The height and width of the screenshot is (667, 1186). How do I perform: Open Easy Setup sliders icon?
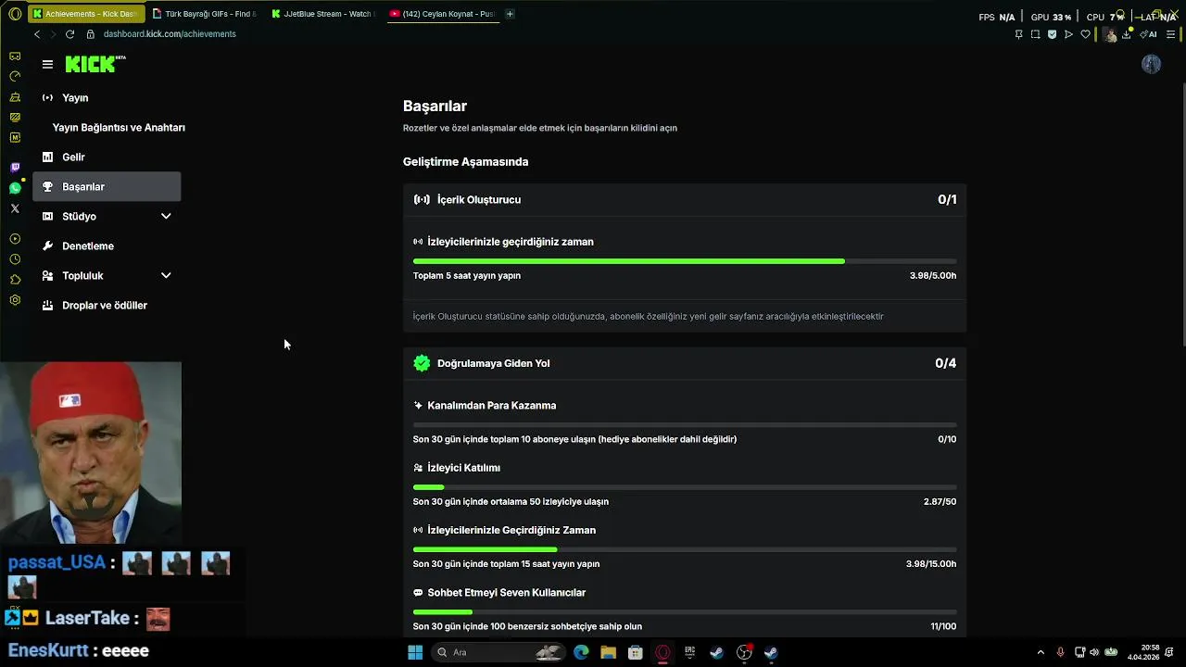click(x=1171, y=34)
